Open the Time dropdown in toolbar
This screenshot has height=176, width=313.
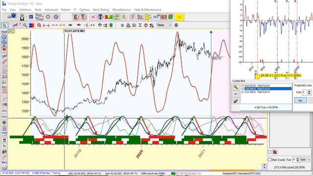[x=164, y=25]
